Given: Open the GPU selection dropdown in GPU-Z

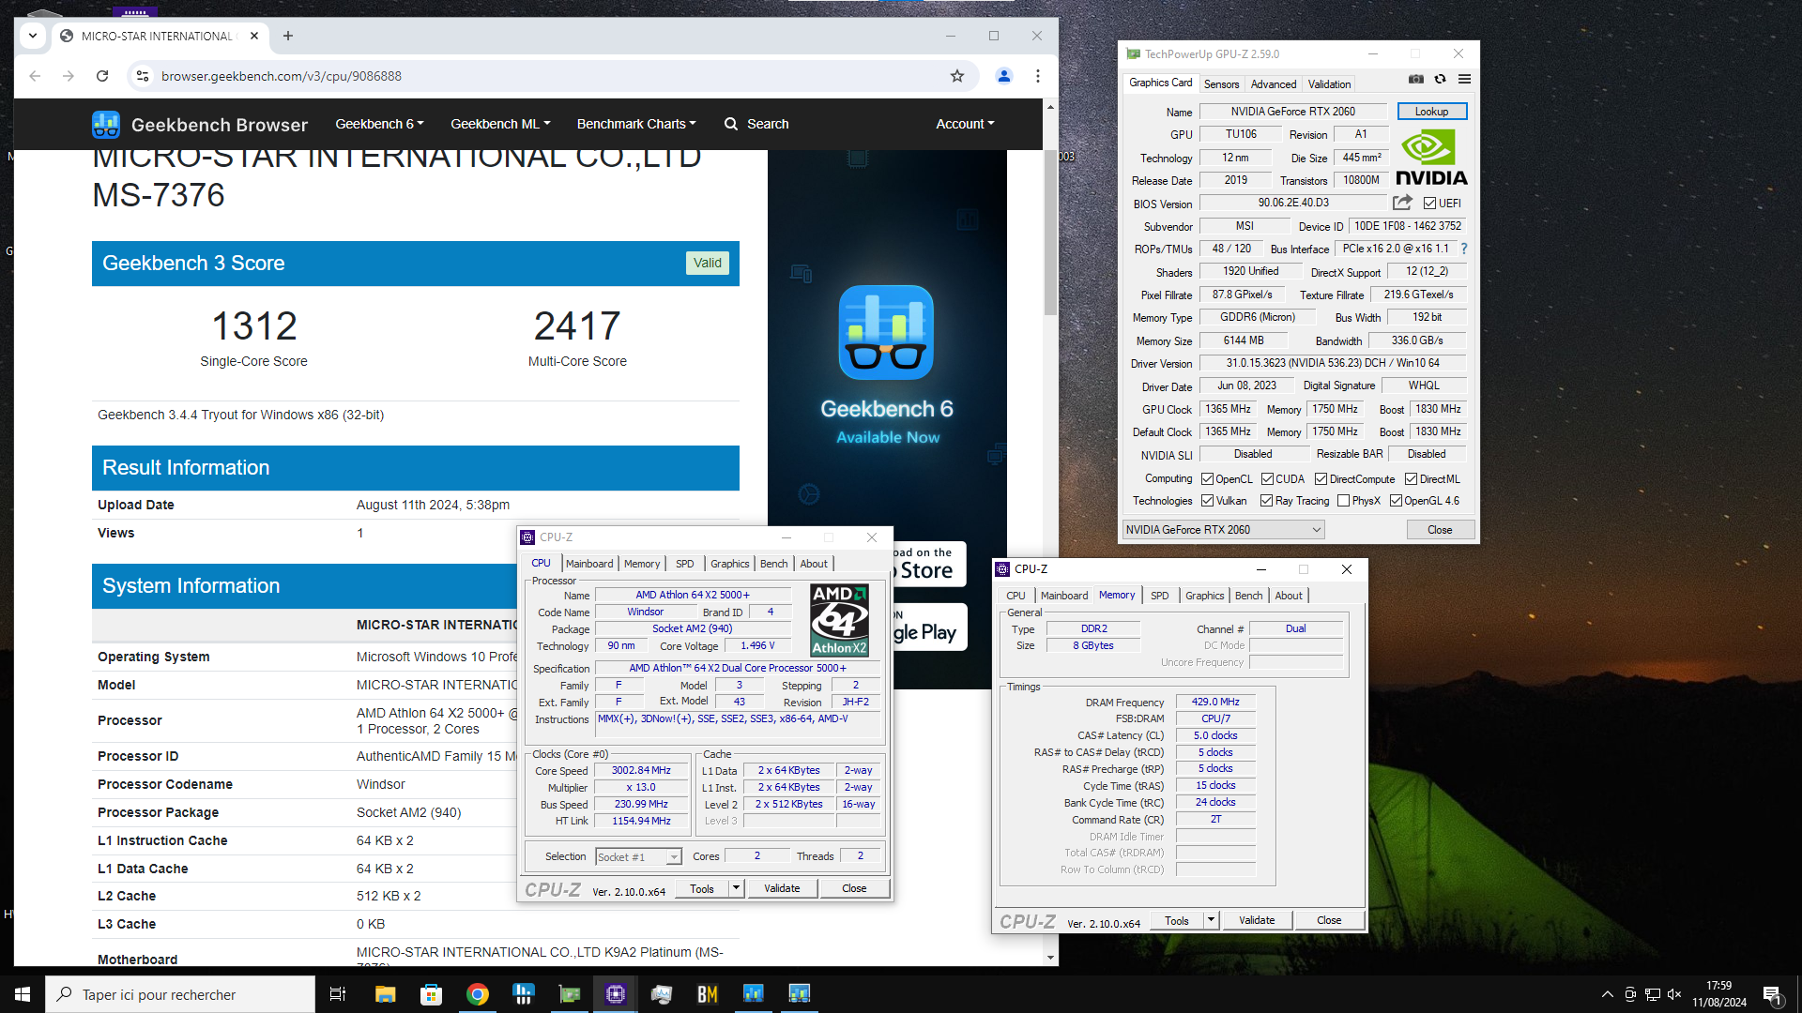Looking at the screenshot, I should [1224, 530].
